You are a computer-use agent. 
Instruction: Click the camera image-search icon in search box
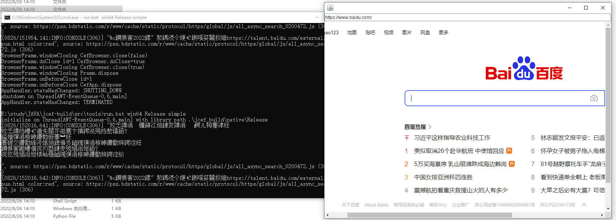pyautogui.click(x=594, y=98)
